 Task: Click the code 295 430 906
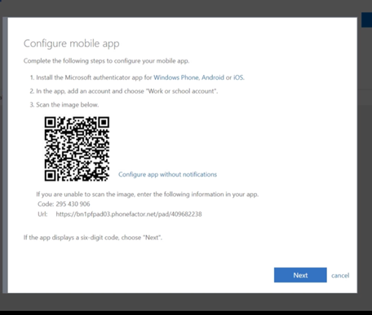click(73, 204)
